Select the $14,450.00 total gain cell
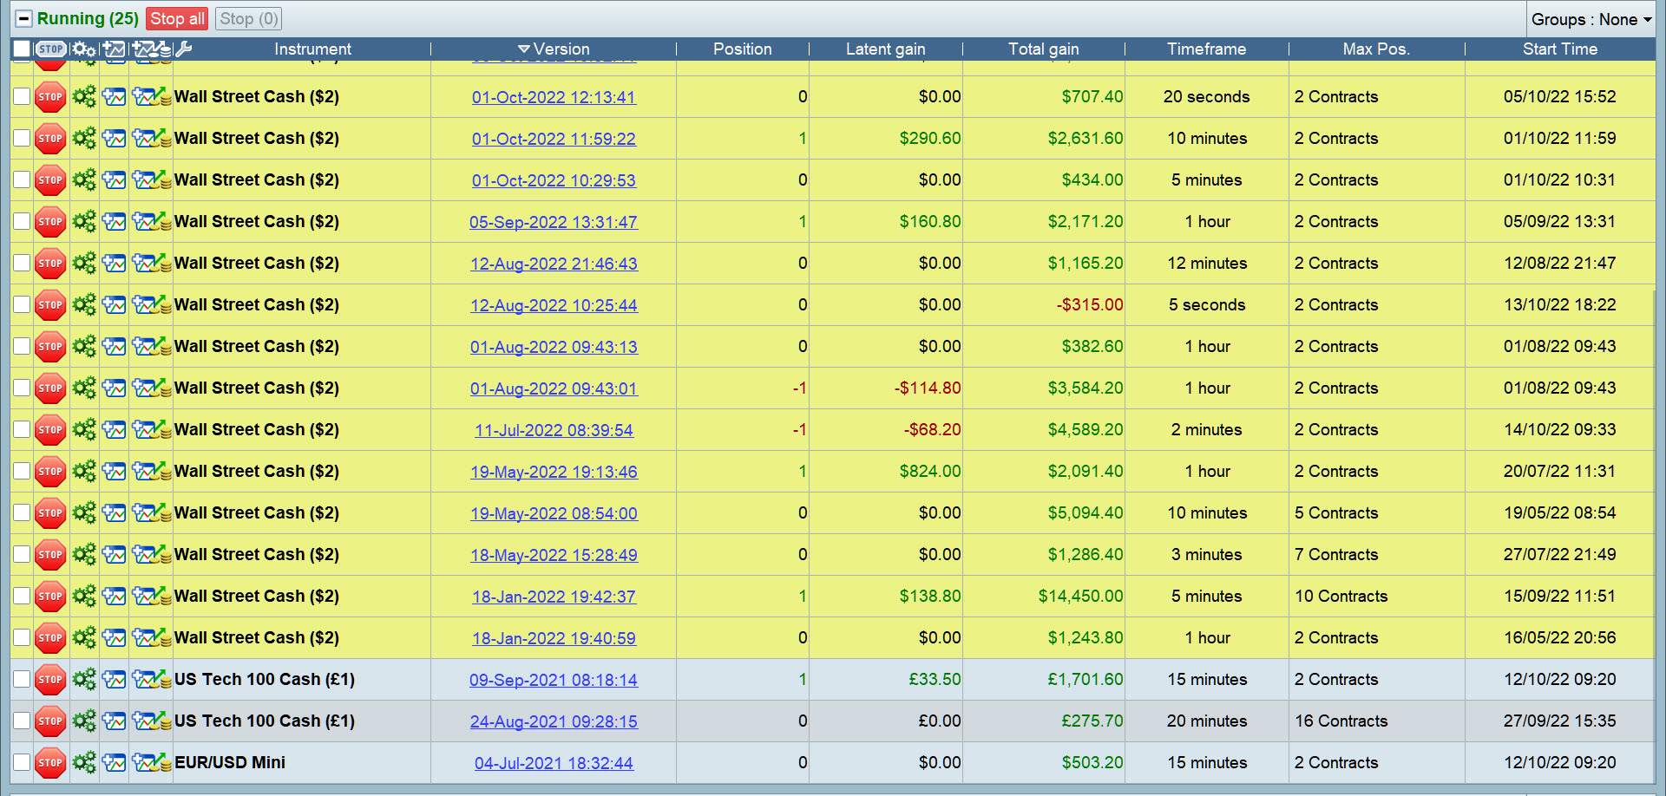Image resolution: width=1666 pixels, height=796 pixels. click(x=1080, y=597)
